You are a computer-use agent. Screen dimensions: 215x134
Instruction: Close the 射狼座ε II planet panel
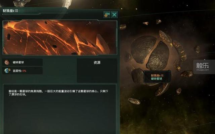[x=114, y=15]
